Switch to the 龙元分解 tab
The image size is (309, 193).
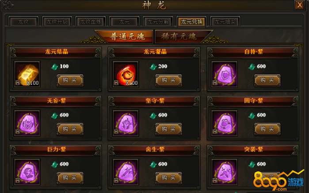tap(158, 22)
